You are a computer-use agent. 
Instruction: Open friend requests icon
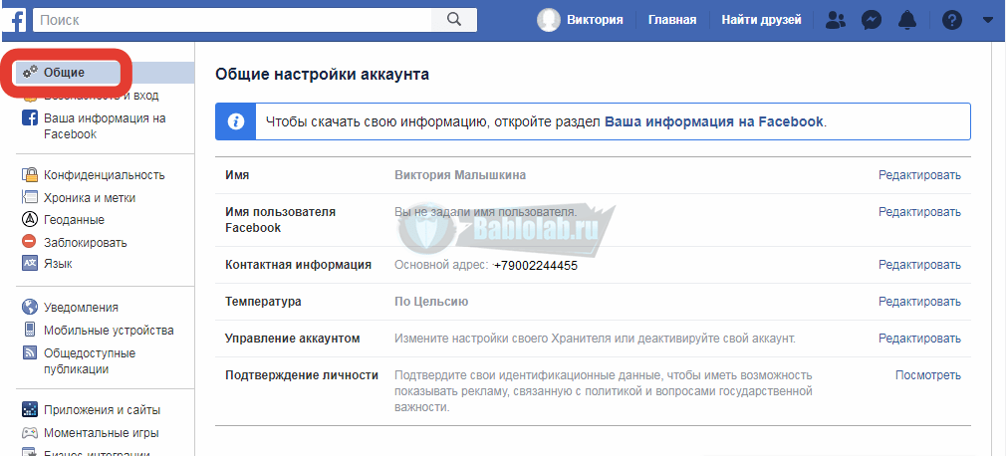tap(837, 19)
